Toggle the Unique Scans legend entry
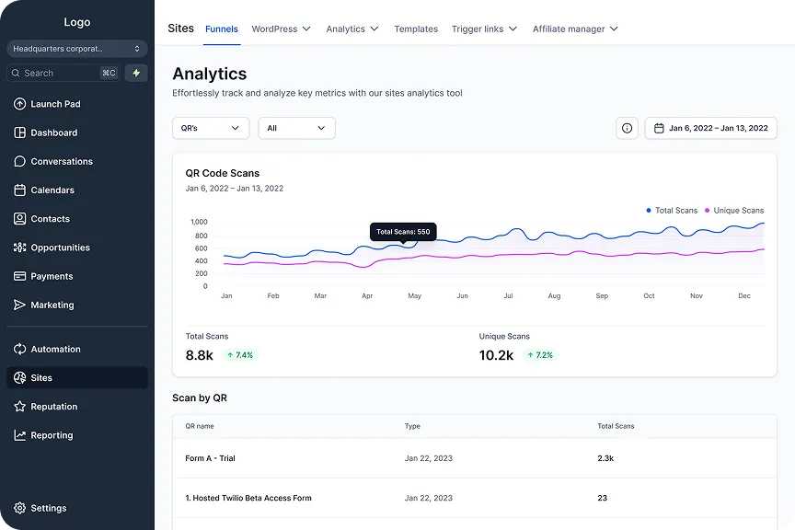795x530 pixels. tap(734, 211)
